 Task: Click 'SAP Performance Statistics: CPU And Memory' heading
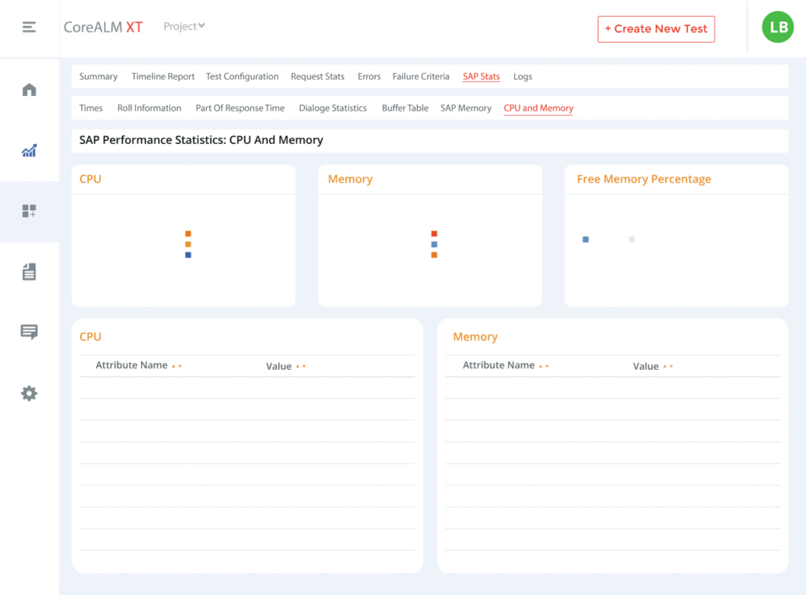coord(201,140)
